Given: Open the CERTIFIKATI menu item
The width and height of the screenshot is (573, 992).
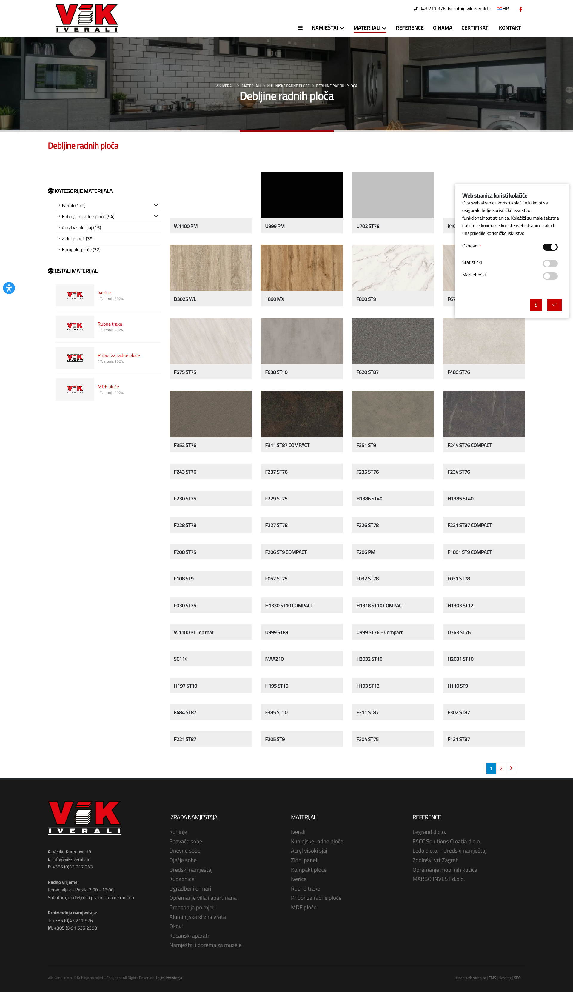Looking at the screenshot, I should [475, 28].
